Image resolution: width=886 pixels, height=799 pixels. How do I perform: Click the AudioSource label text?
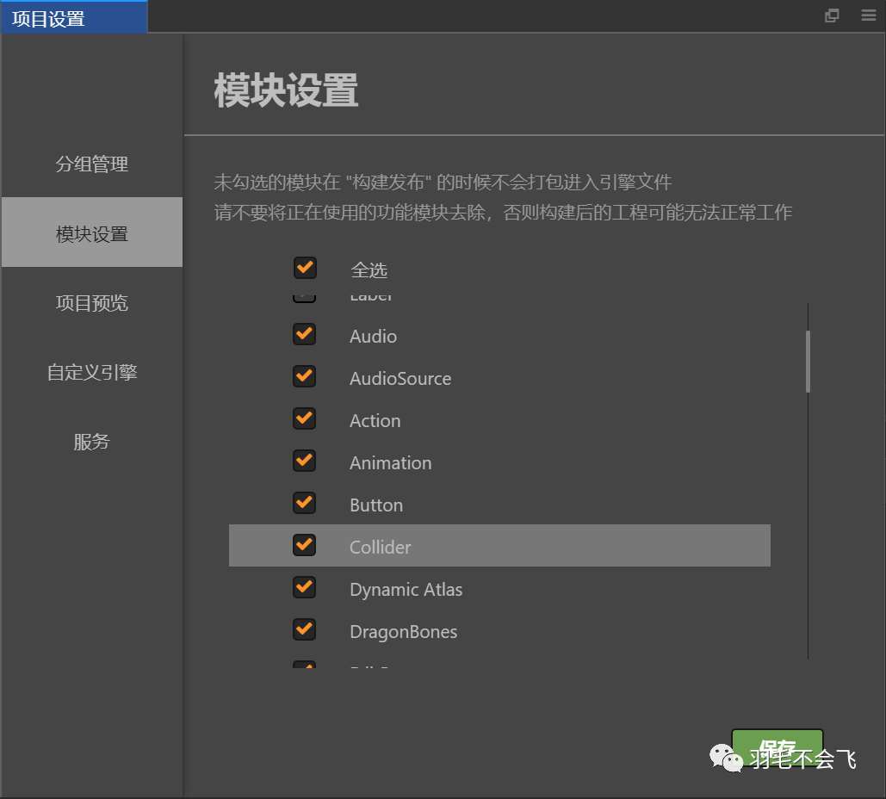point(400,379)
